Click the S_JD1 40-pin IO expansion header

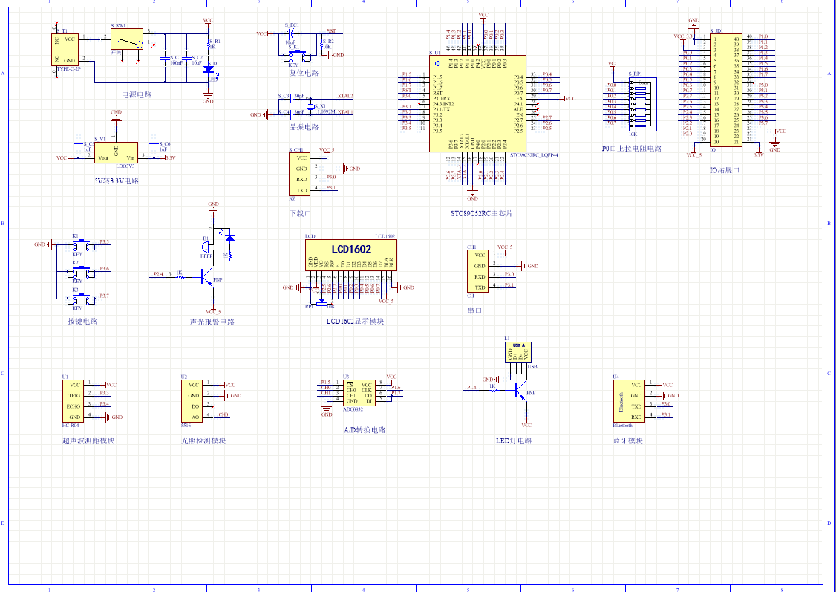(726, 89)
